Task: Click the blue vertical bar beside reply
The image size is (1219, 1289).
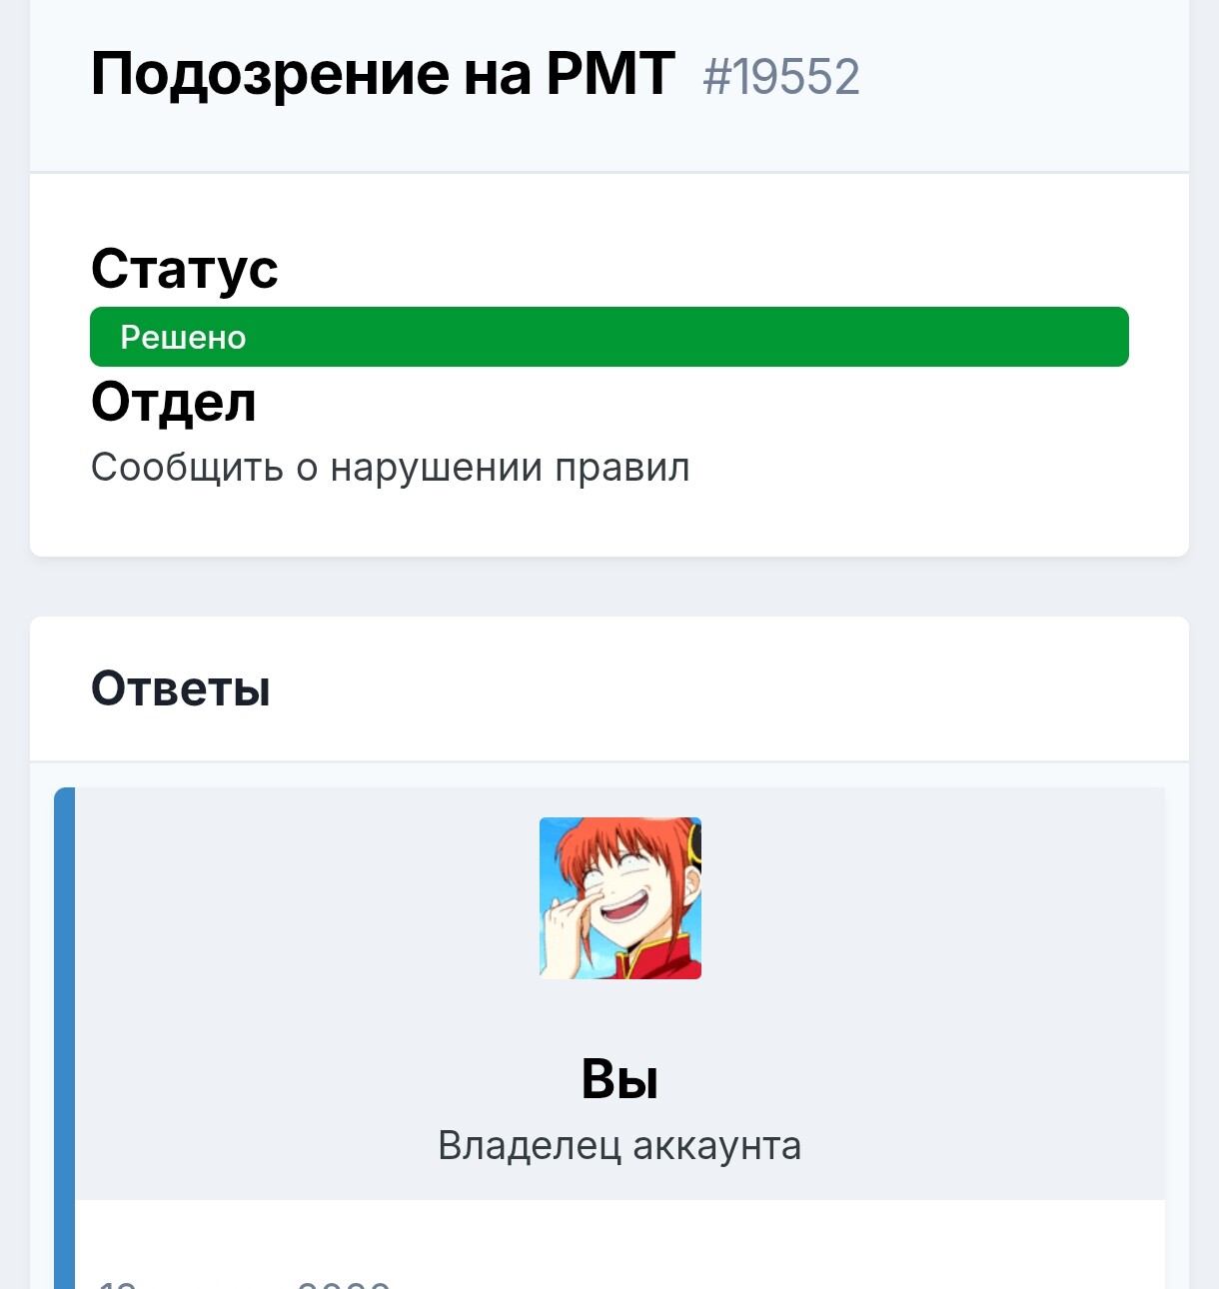Action: [x=64, y=1037]
